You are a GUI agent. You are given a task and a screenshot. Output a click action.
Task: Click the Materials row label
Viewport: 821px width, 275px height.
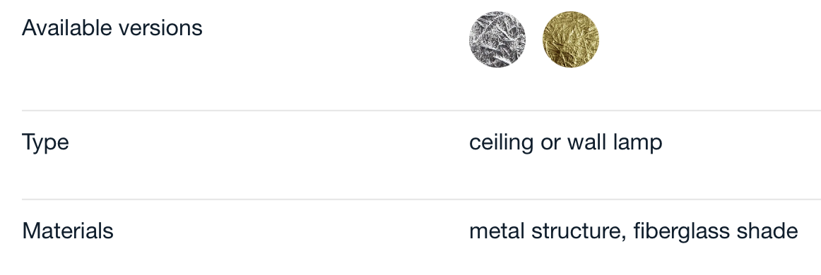coord(68,231)
